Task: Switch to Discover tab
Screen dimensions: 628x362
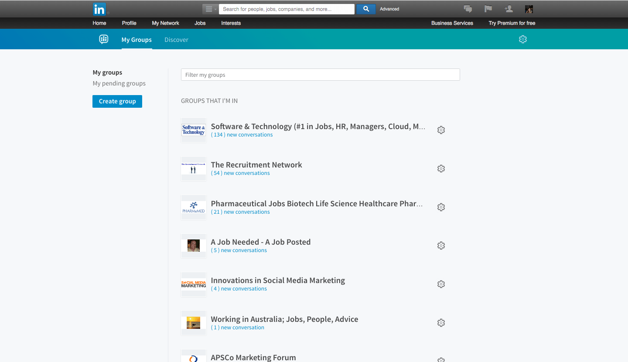Action: pos(176,40)
